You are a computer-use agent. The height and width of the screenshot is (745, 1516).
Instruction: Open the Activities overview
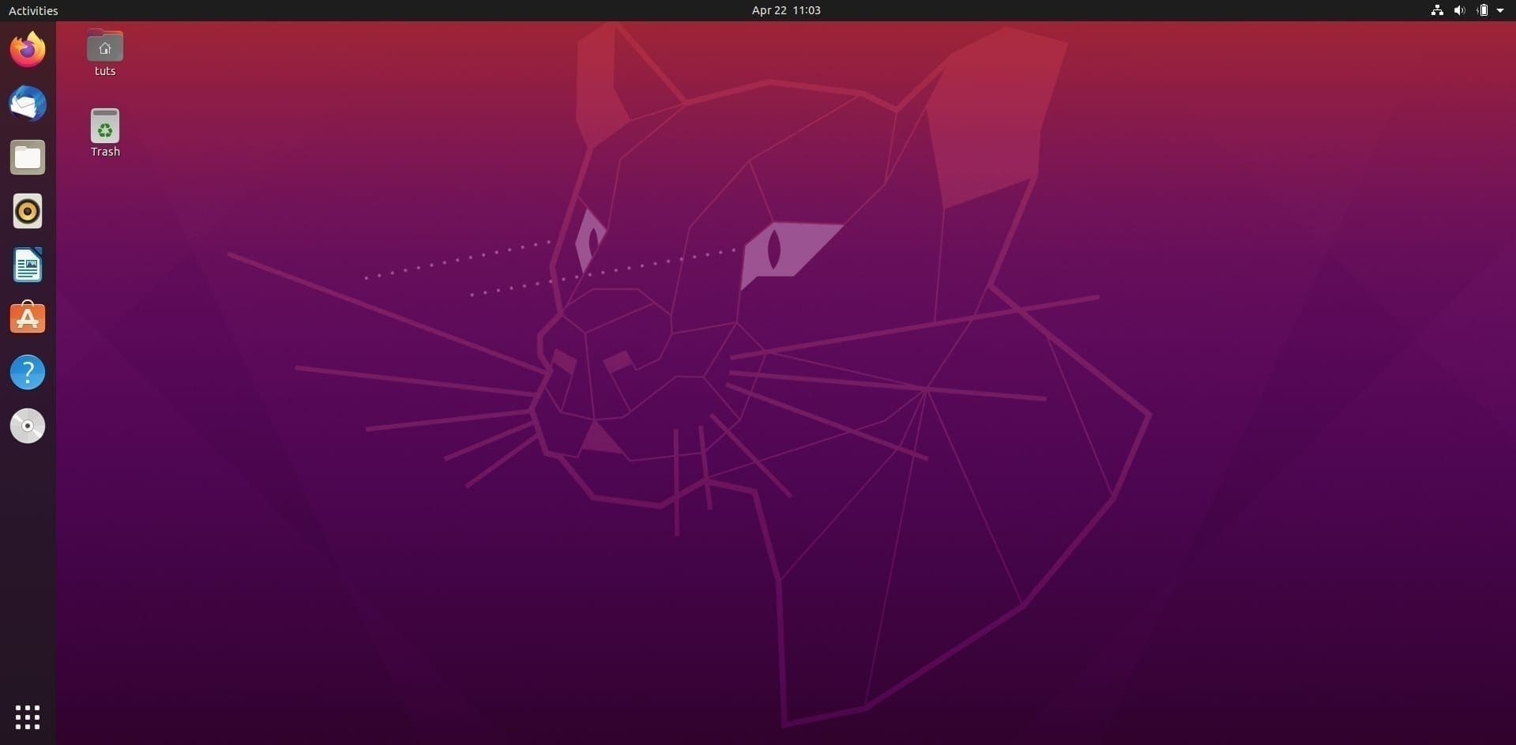tap(32, 10)
